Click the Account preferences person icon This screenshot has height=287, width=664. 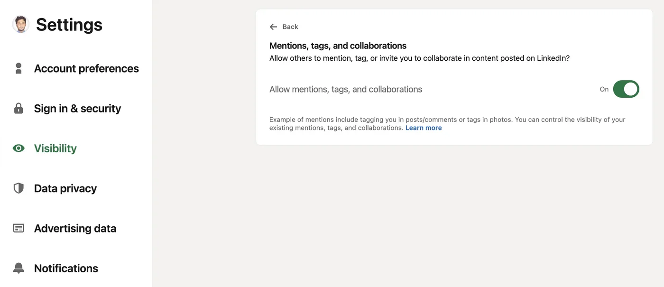click(18, 68)
